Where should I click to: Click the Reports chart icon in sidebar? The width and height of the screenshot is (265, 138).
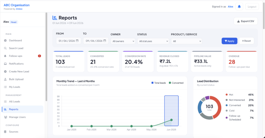5,109
